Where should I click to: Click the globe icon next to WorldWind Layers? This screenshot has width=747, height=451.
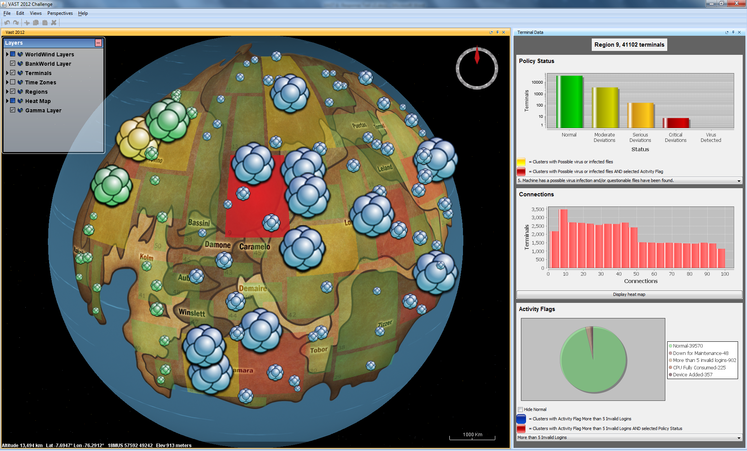[x=20, y=54]
